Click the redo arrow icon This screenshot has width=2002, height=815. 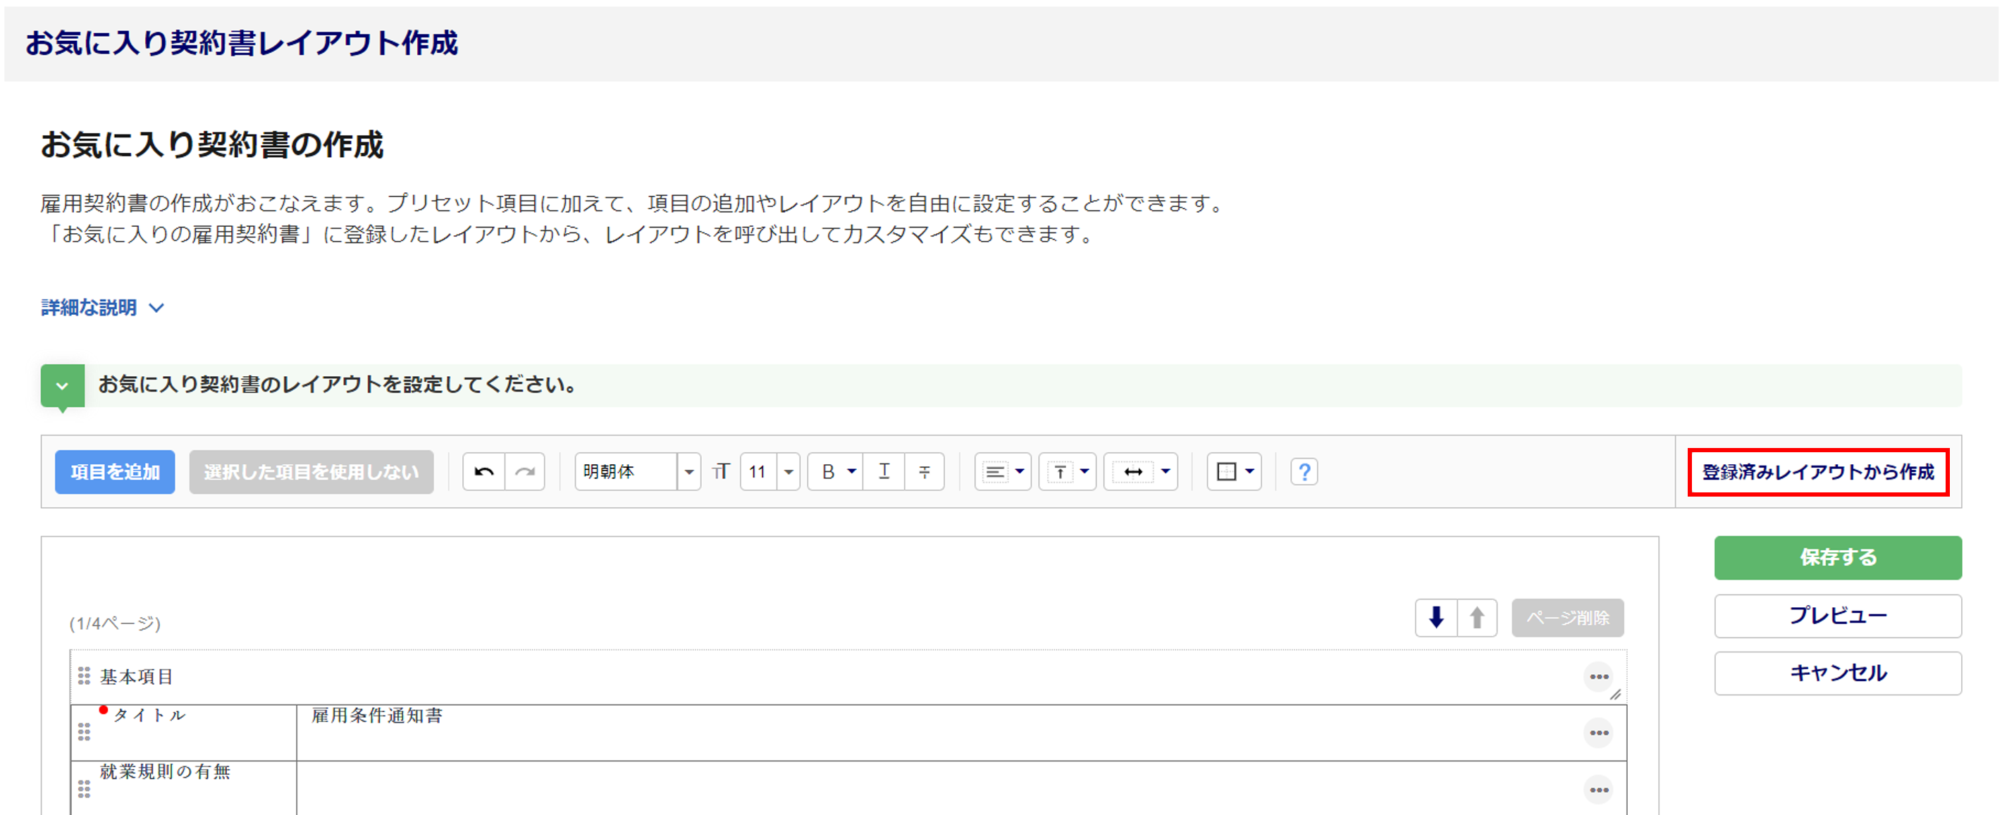pos(526,471)
